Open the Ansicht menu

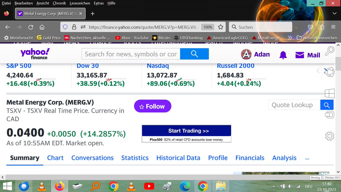(43, 3)
